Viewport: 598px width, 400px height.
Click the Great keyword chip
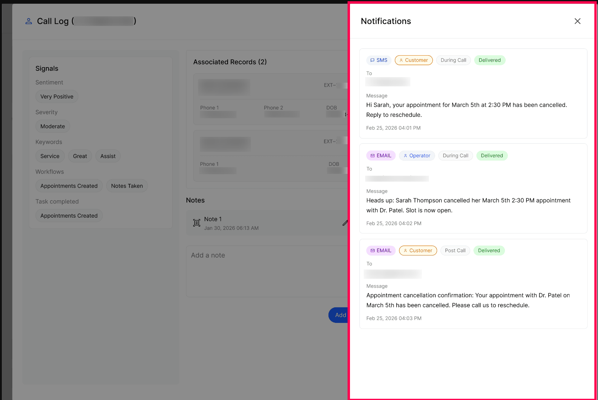(80, 156)
